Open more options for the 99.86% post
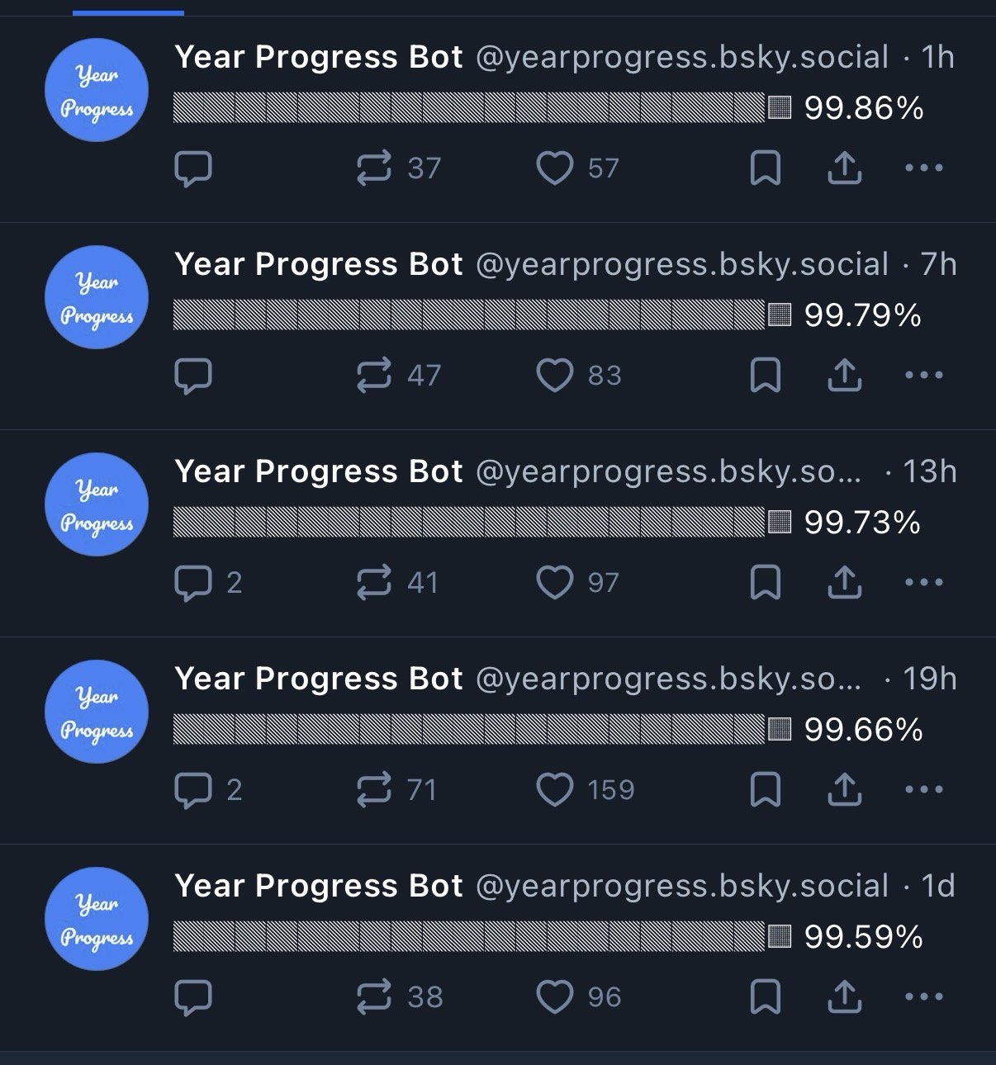The image size is (996, 1065). click(923, 168)
